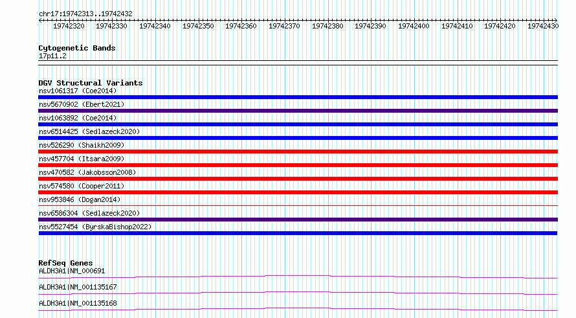Open variant nsv574580 (Cooper2011) label
Viewport: 576px width, 318px height.
point(82,186)
